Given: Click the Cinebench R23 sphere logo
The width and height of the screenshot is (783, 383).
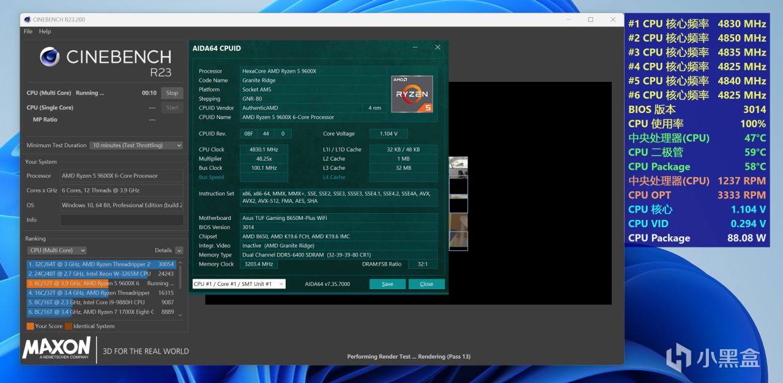Looking at the screenshot, I should click(50, 57).
